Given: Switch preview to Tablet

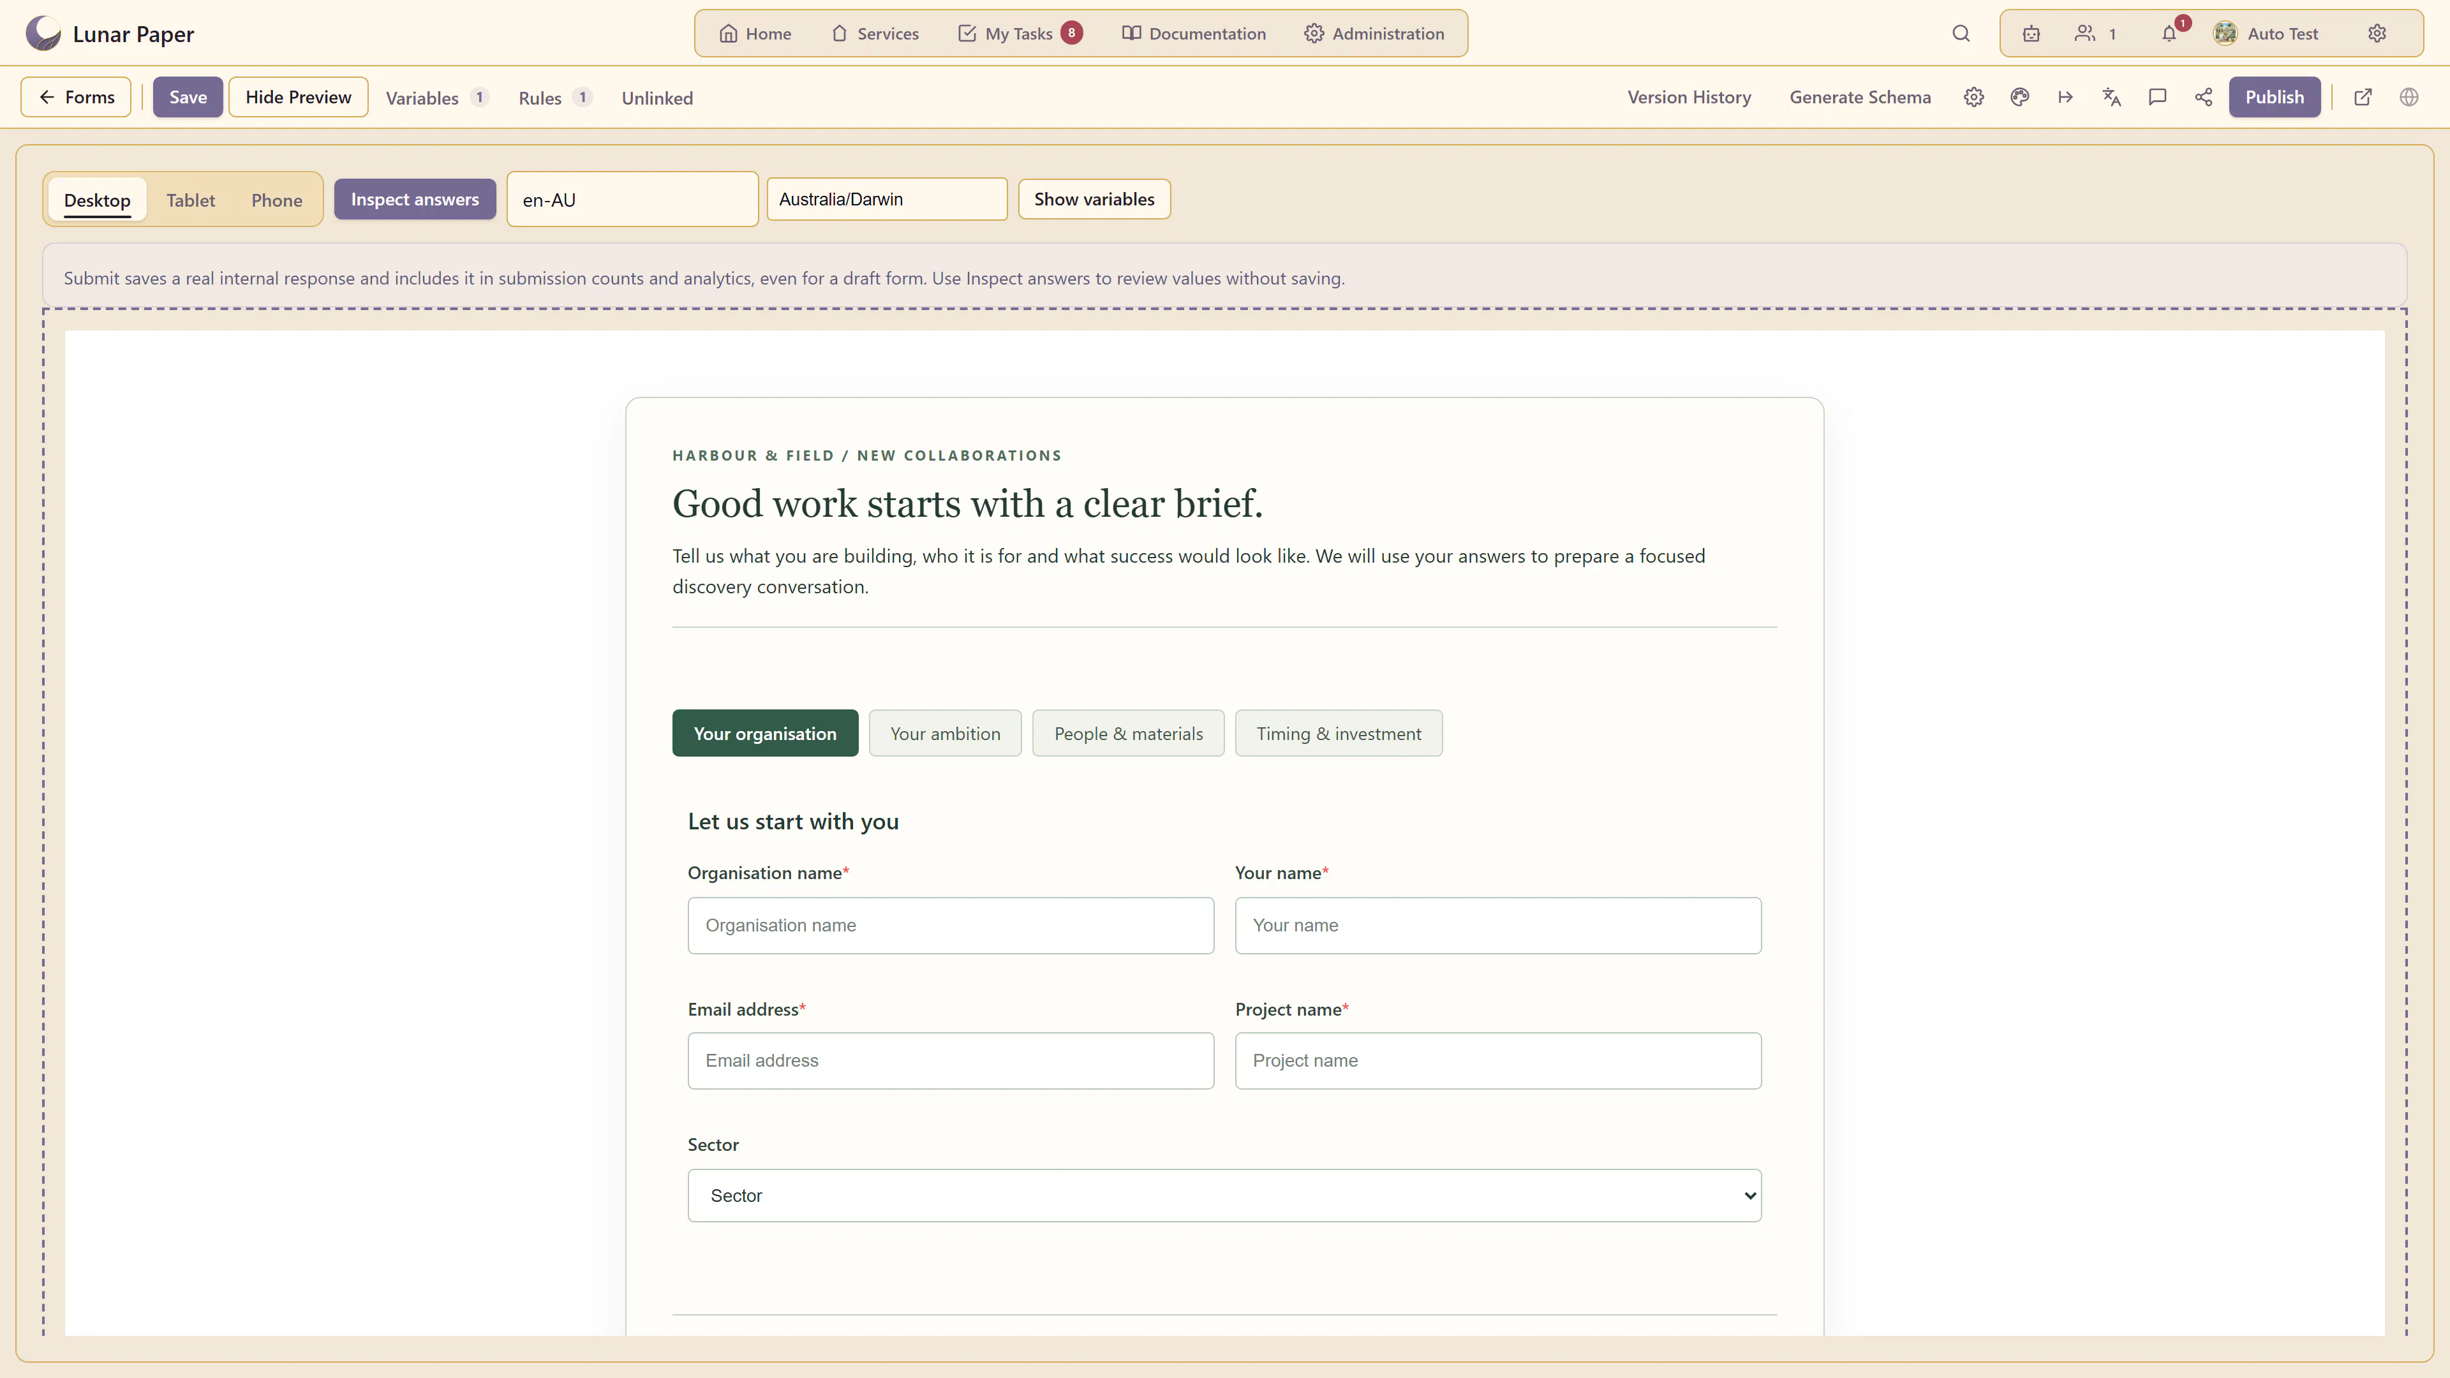Looking at the screenshot, I should point(190,200).
